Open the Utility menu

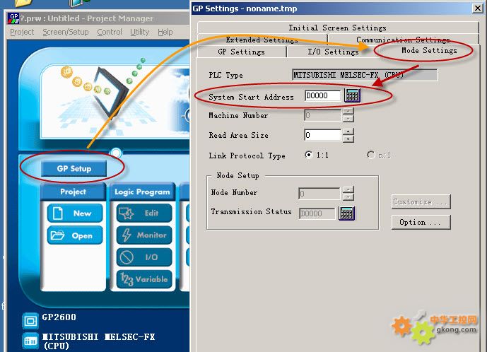(139, 32)
